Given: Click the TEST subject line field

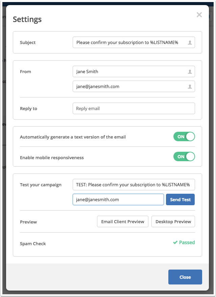Looking at the screenshot, I should tap(134, 185).
